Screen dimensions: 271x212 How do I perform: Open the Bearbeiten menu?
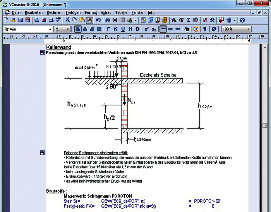pos(34,13)
